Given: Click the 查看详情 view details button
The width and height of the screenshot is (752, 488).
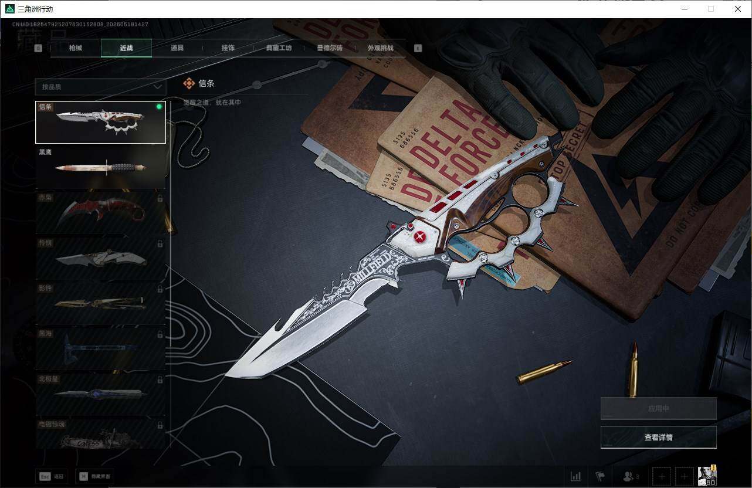Looking at the screenshot, I should 659,437.
